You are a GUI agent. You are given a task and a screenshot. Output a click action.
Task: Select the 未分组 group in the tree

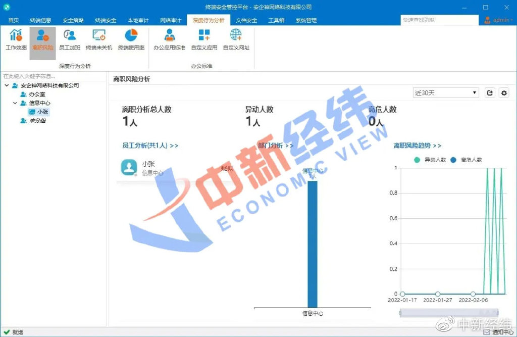(x=37, y=121)
